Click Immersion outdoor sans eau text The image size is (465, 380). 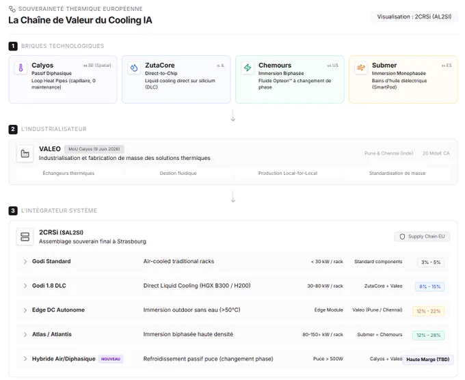(191, 310)
